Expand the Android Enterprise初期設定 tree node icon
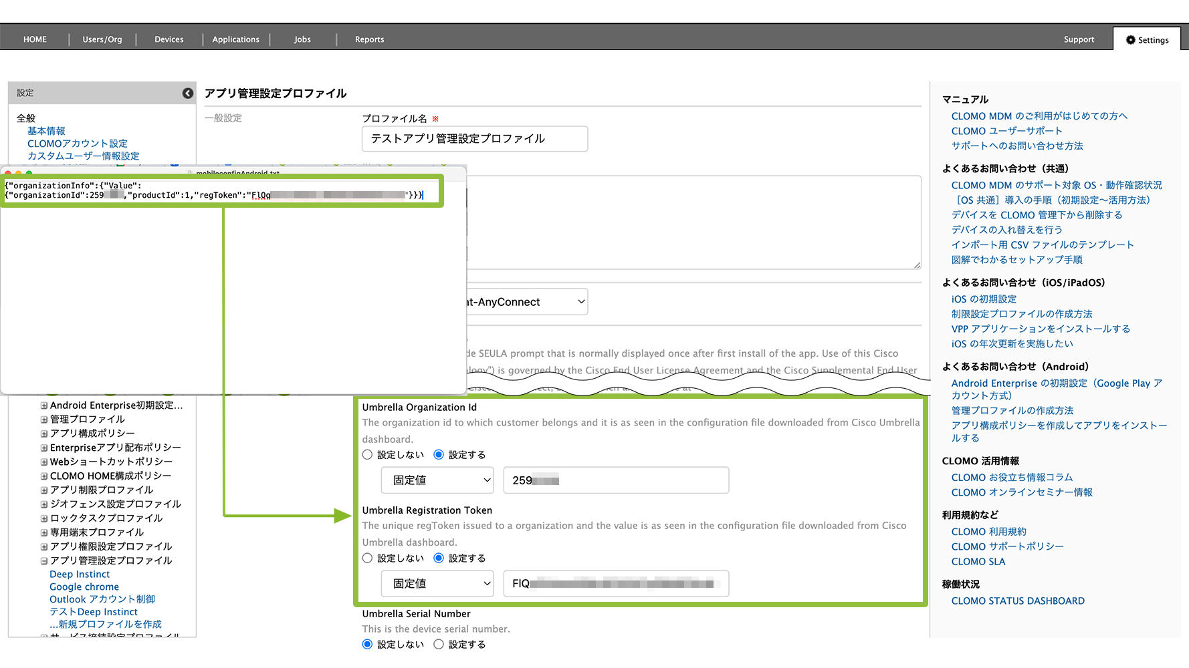The width and height of the screenshot is (1189, 668). point(44,405)
